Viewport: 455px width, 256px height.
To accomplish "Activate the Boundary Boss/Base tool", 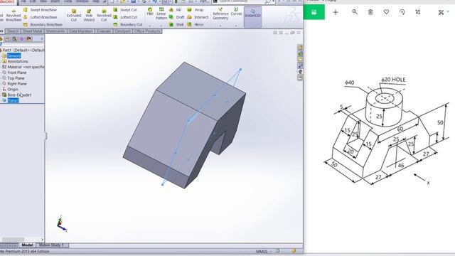I will [43, 25].
